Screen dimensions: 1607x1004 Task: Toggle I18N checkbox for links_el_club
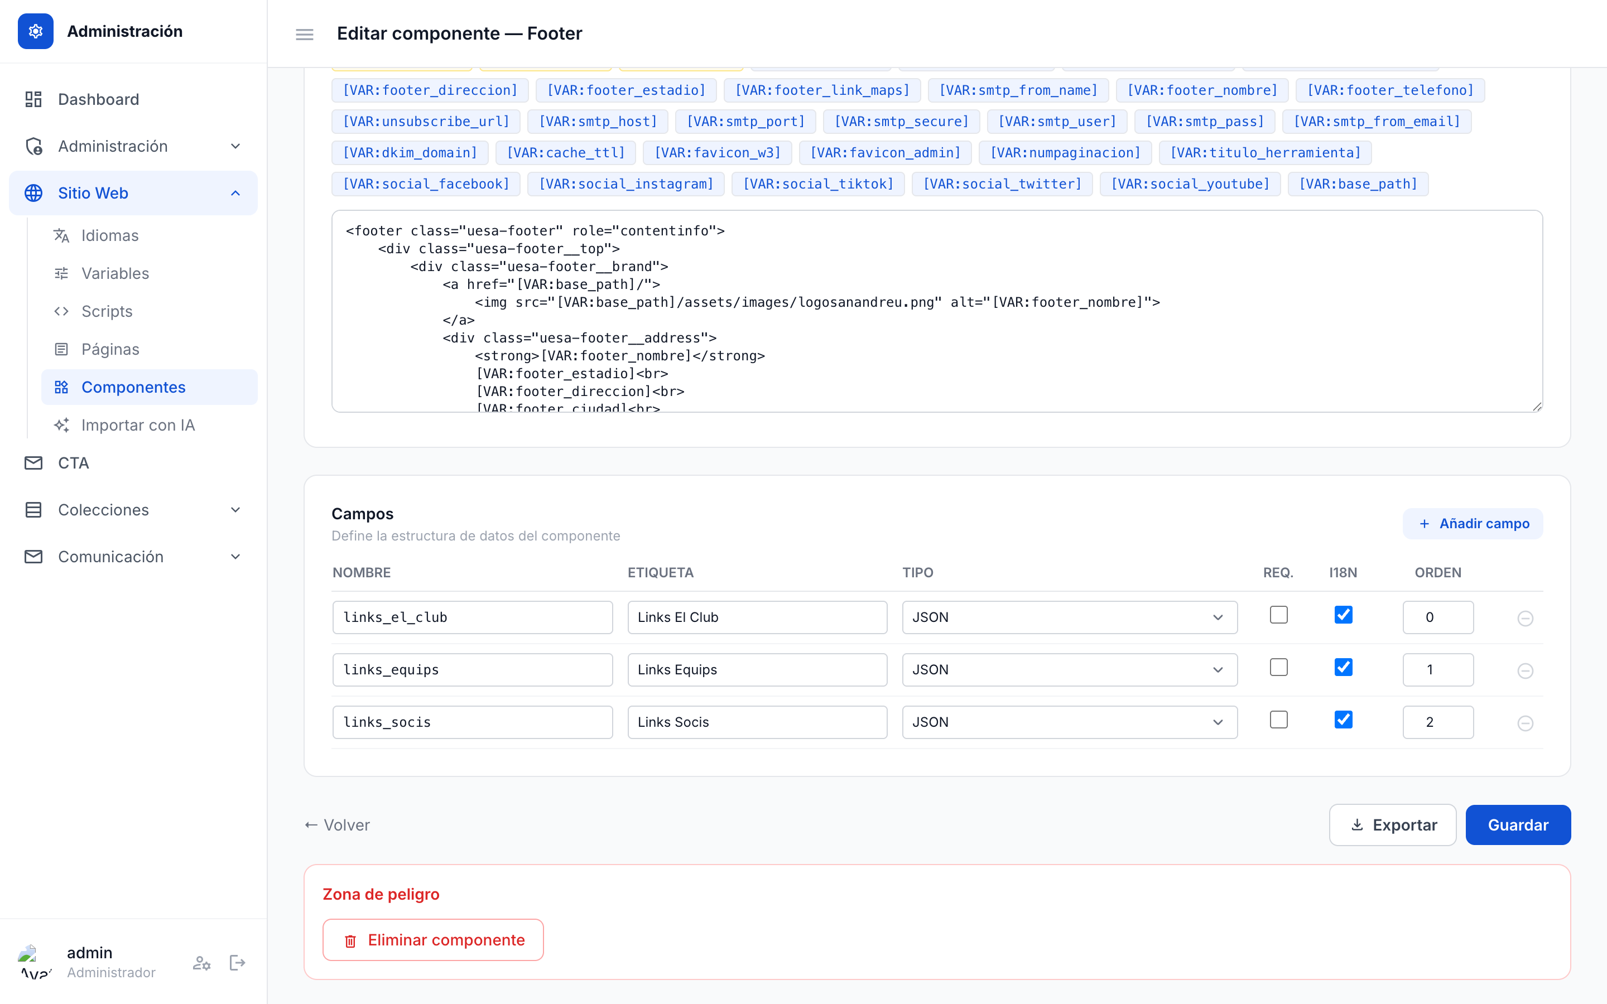tap(1344, 615)
